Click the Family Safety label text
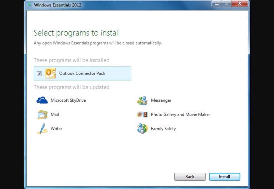 tap(163, 129)
